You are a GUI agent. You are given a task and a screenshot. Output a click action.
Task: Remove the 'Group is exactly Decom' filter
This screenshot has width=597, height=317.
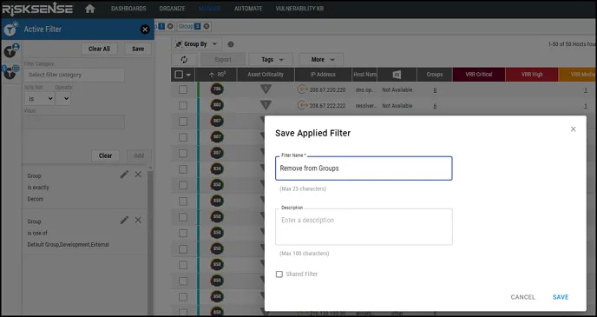coord(138,175)
